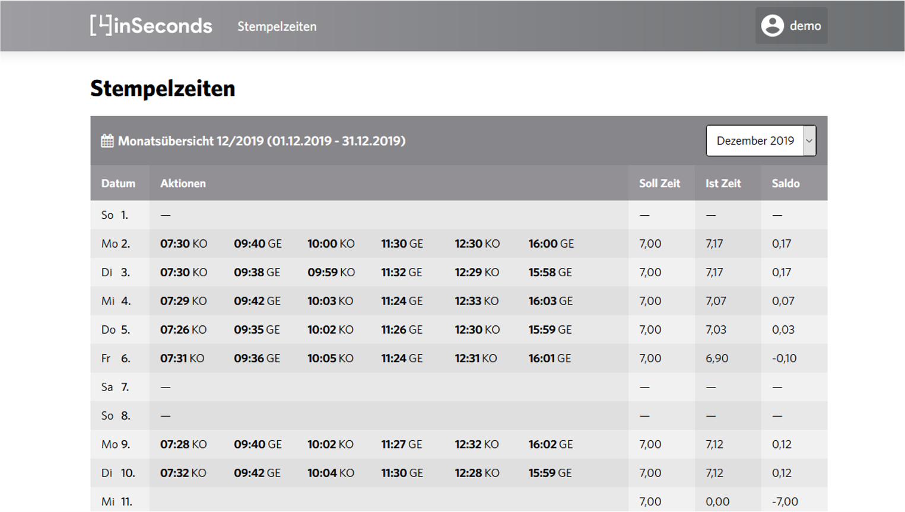The image size is (905, 512).
Task: Click the 10:00 KO entry on Mo 2.
Action: pyautogui.click(x=331, y=244)
